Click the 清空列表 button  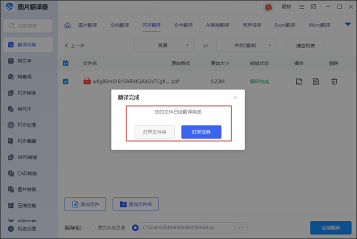tap(306, 45)
